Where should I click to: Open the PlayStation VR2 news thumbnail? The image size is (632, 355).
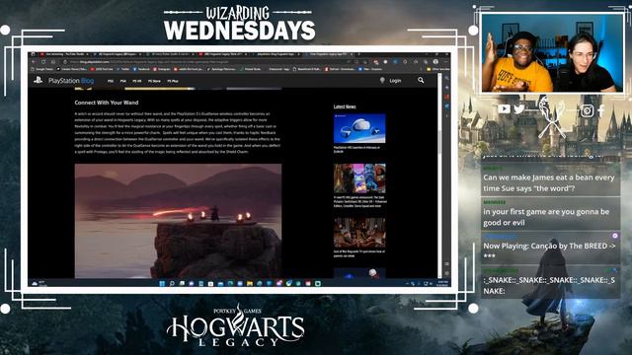point(359,128)
